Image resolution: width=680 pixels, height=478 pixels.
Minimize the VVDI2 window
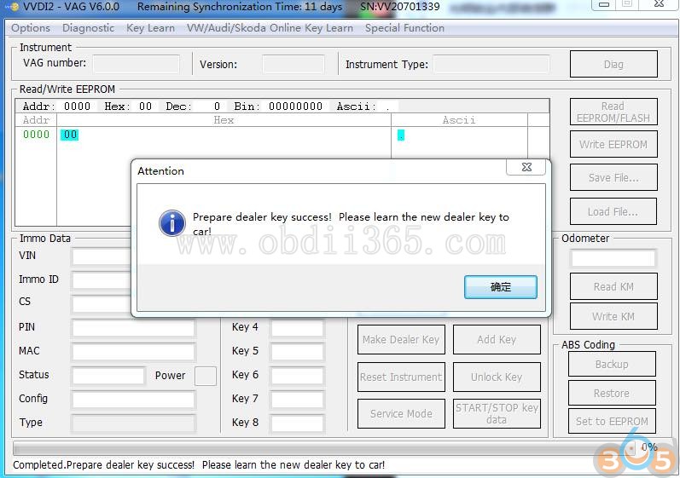coord(604,5)
